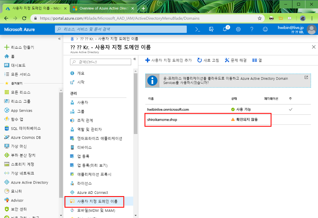This screenshot has height=218, width=318.
Task: Open Chrome menu three dots
Action: click(x=312, y=18)
